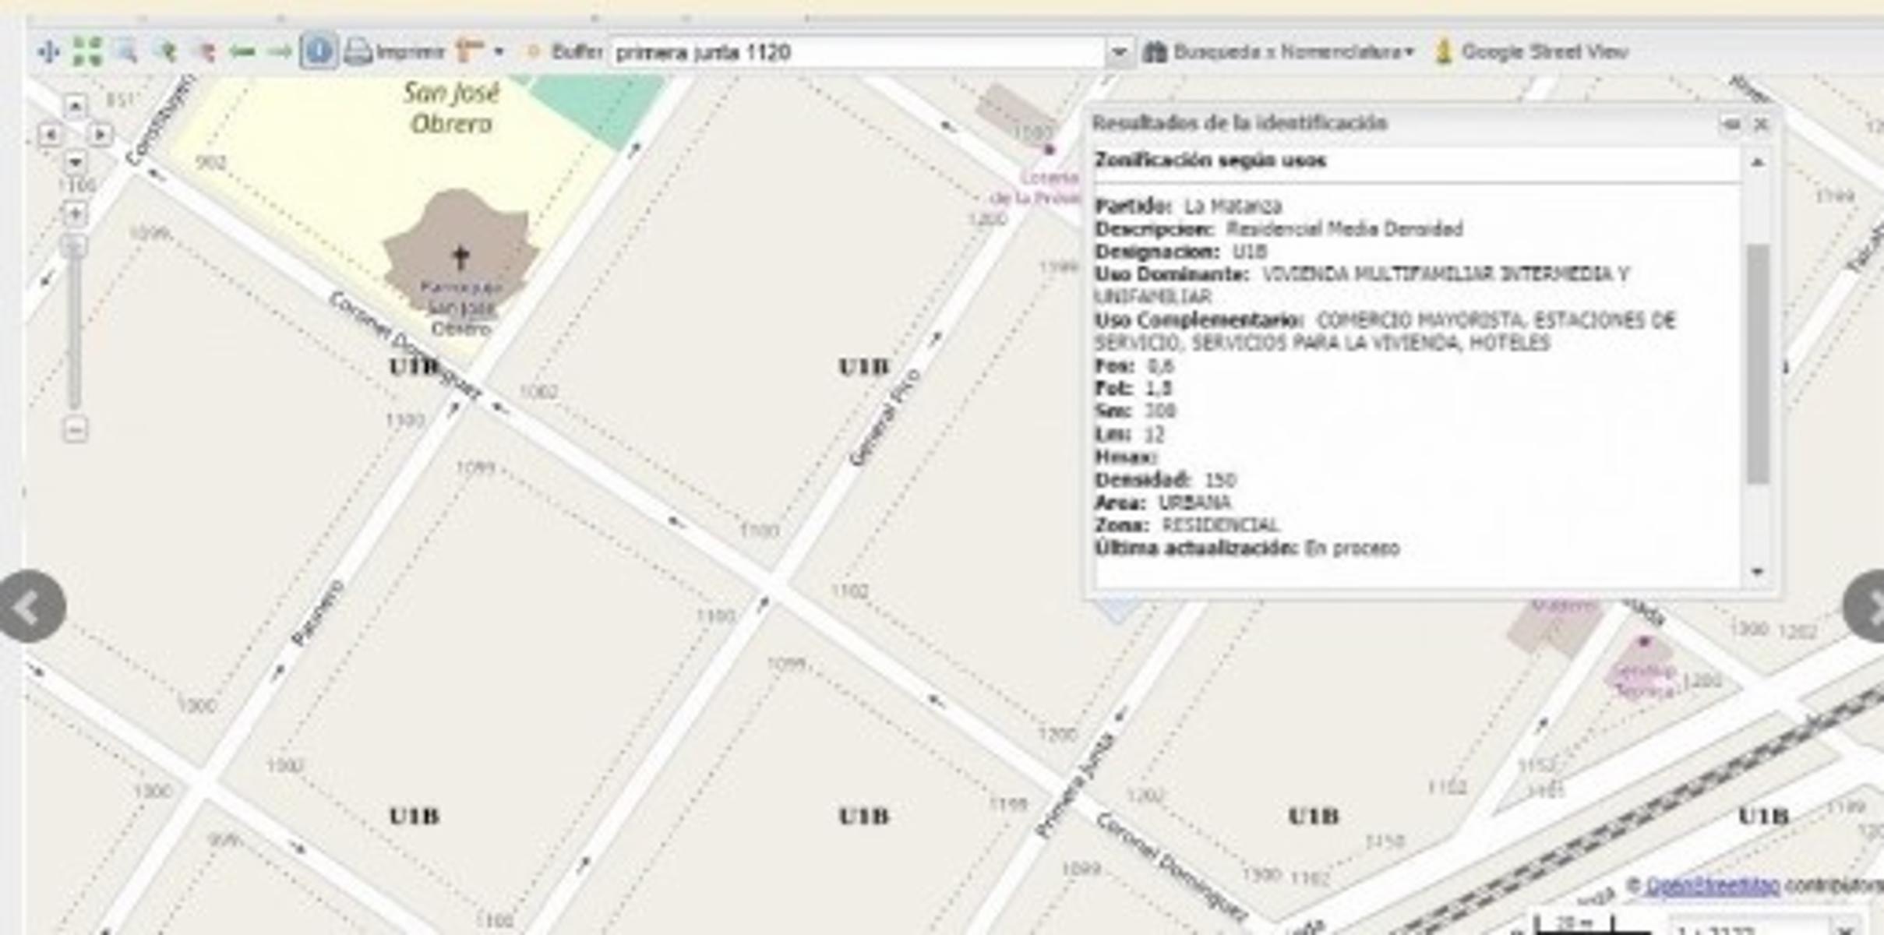Viewport: 1884px width, 935px height.
Task: Go to next map view green arrow
Action: pos(279,52)
